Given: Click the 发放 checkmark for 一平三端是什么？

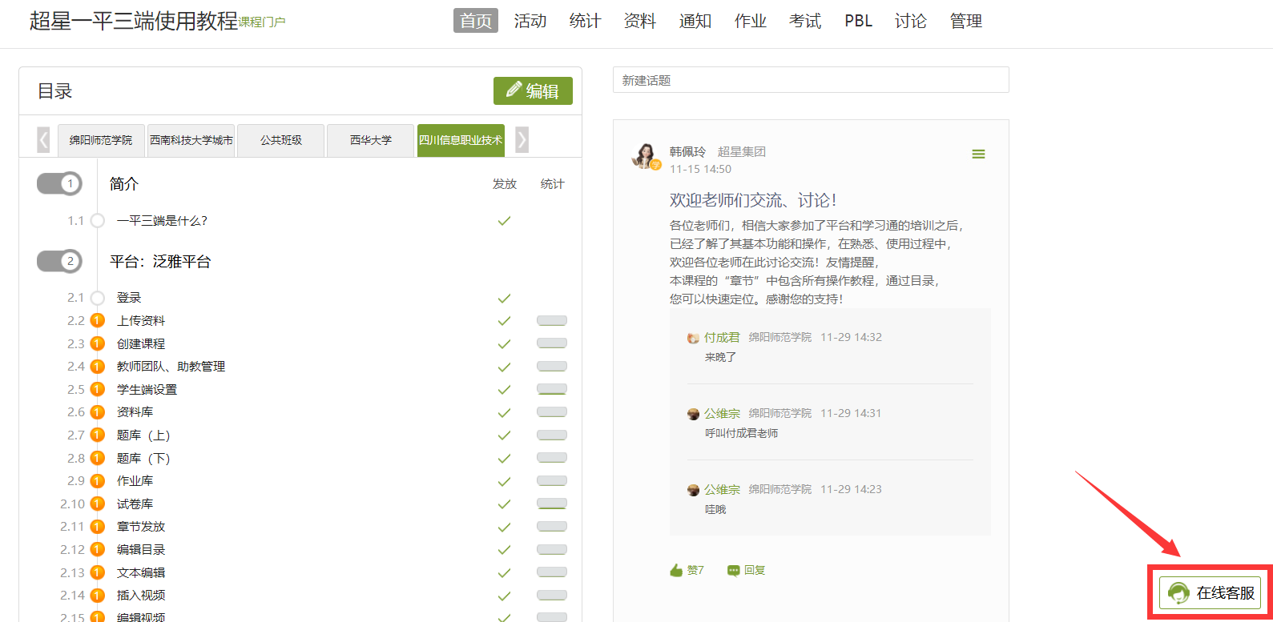Looking at the screenshot, I should pyautogui.click(x=504, y=221).
